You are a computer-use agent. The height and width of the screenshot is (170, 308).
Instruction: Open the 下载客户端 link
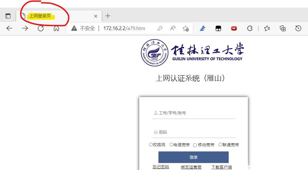coord(221,167)
